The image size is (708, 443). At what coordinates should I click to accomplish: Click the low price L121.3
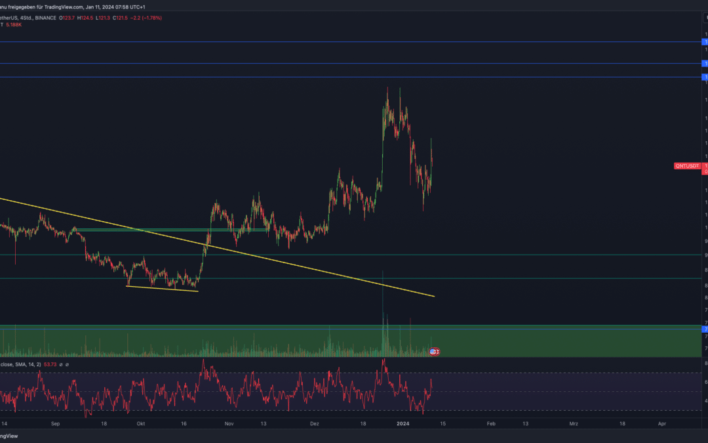pyautogui.click(x=102, y=18)
